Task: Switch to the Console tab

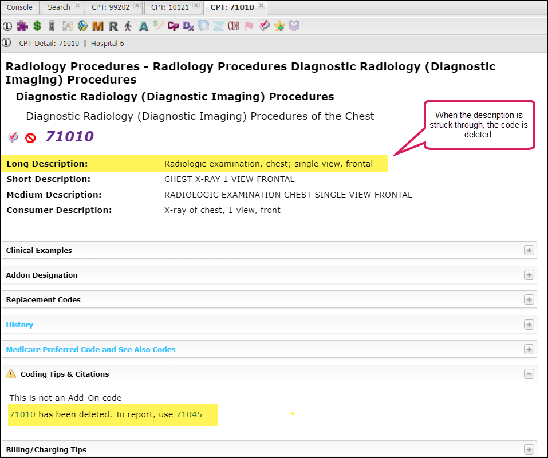Action: click(19, 7)
